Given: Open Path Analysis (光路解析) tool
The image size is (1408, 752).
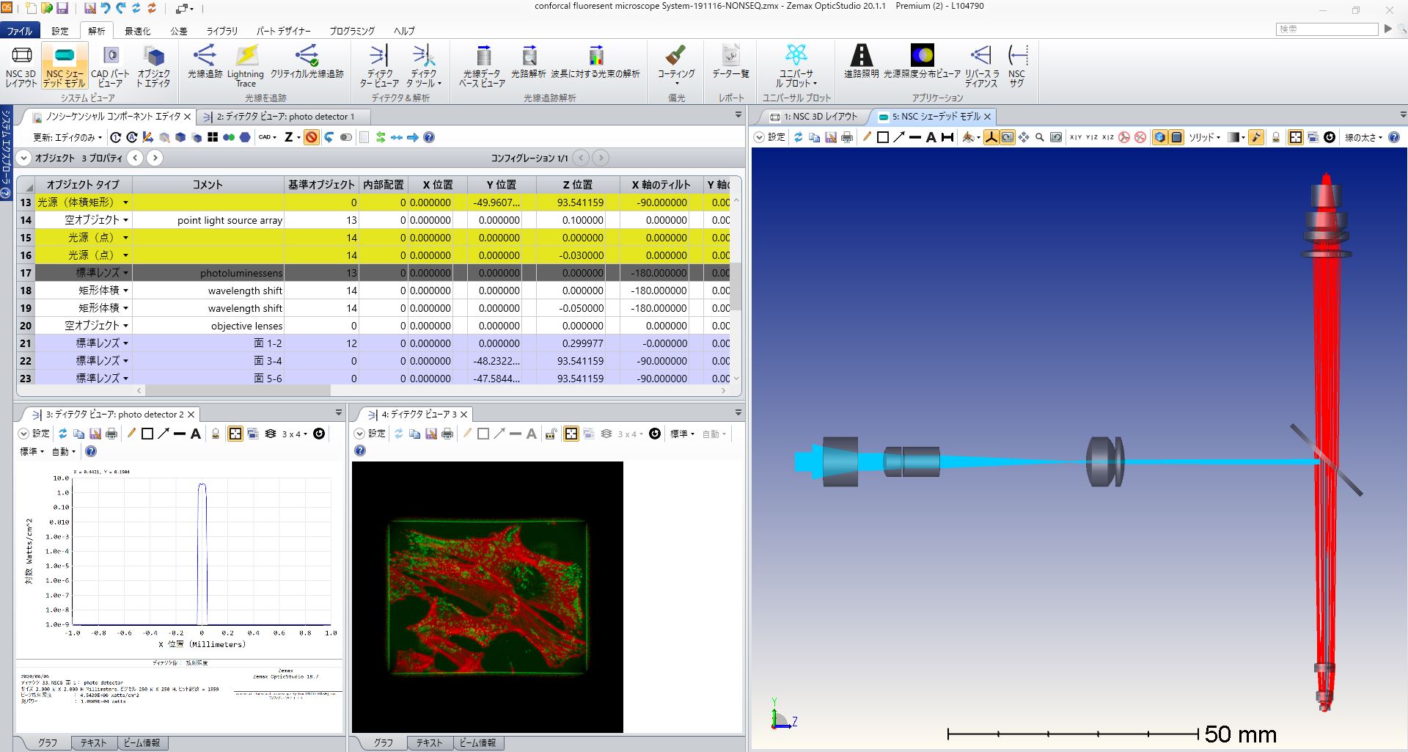Looking at the screenshot, I should [529, 62].
